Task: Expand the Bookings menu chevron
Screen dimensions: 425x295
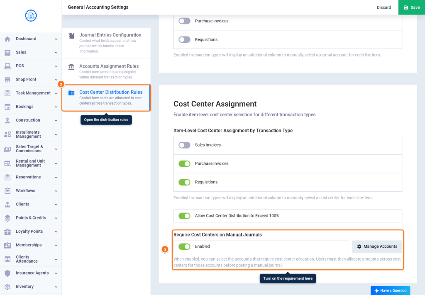Action: click(56, 107)
